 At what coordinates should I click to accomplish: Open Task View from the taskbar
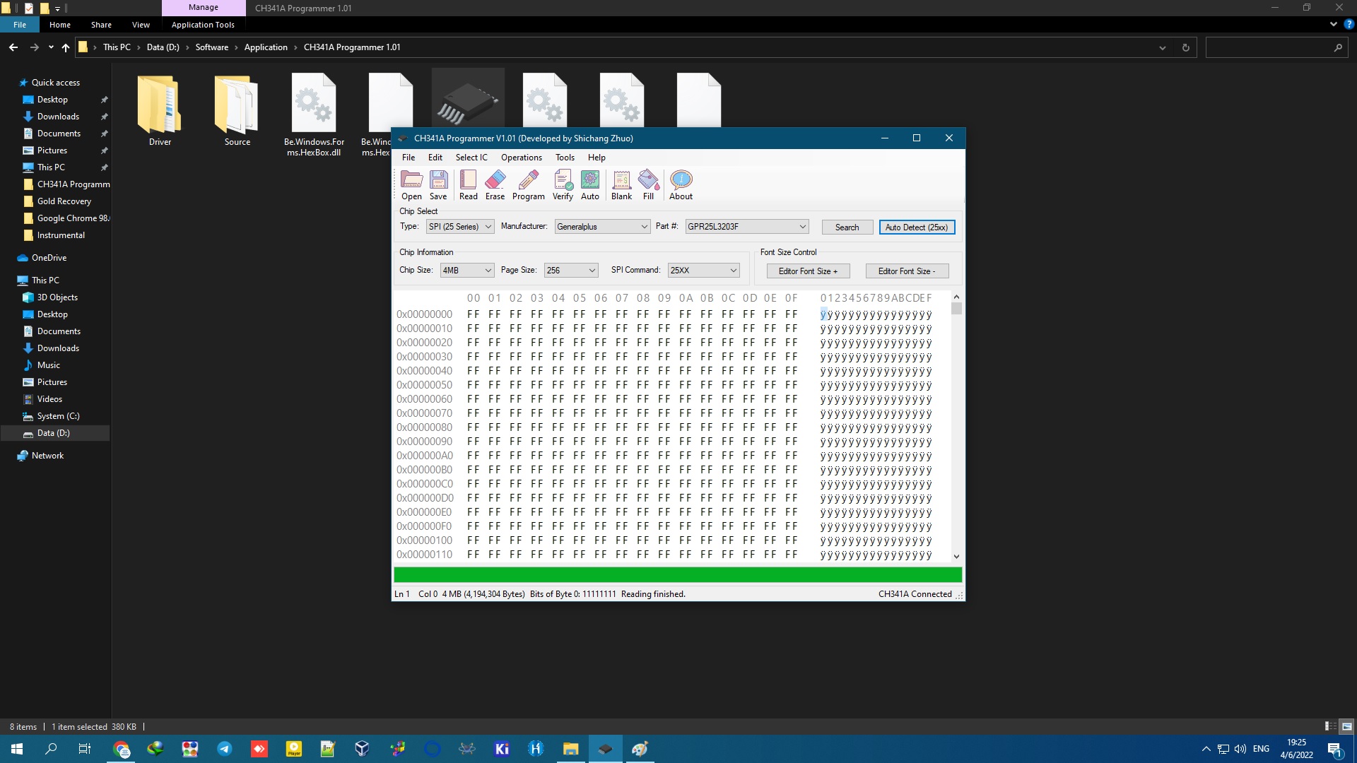point(85,749)
